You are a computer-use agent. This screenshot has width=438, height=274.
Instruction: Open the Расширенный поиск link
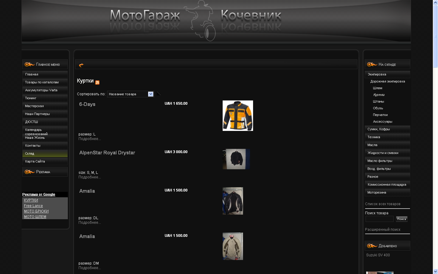point(383,230)
